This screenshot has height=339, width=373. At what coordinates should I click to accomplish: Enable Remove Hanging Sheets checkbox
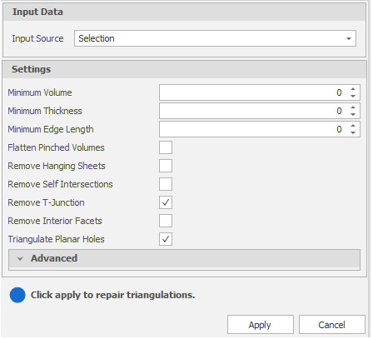coord(166,166)
